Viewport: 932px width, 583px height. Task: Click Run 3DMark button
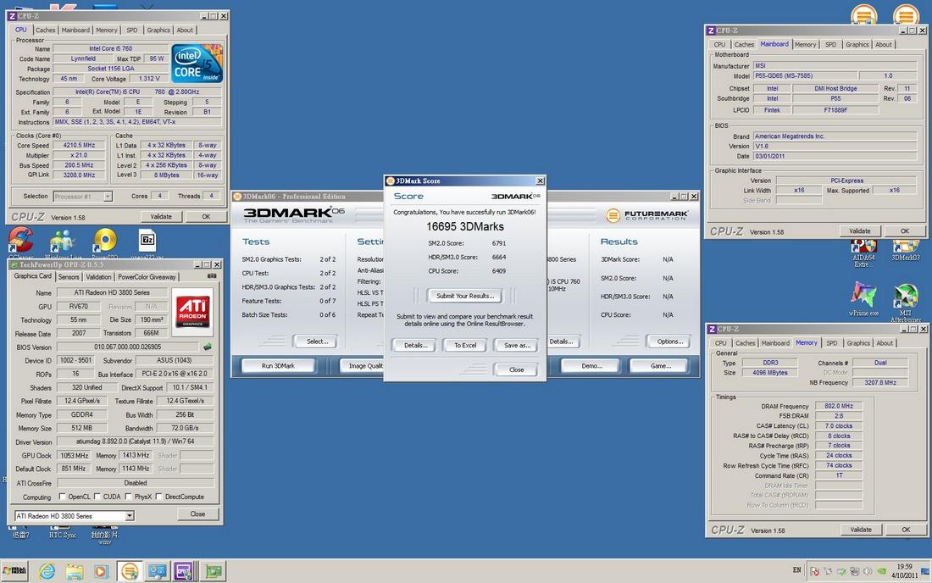click(278, 365)
